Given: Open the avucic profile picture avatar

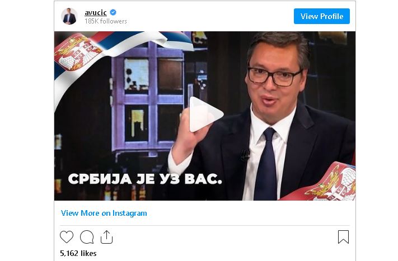Looking at the screenshot, I should point(69,16).
